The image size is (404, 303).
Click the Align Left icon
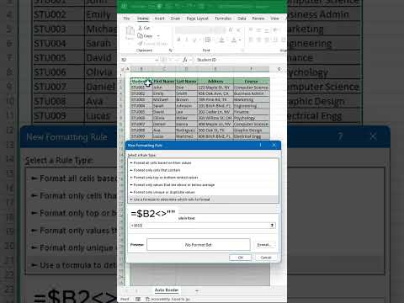(x=251, y=40)
